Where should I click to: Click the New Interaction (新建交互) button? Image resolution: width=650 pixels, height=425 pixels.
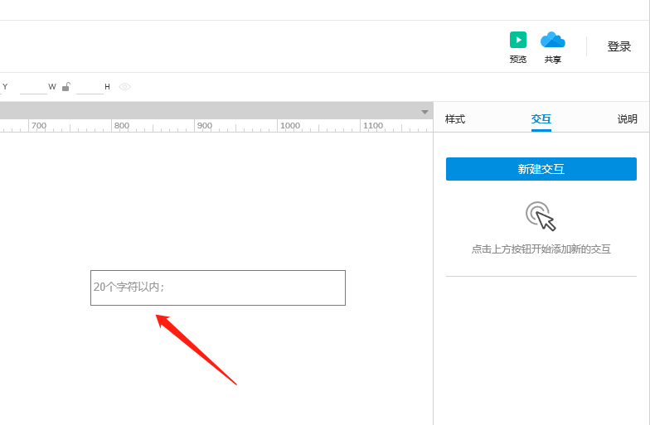pos(541,169)
